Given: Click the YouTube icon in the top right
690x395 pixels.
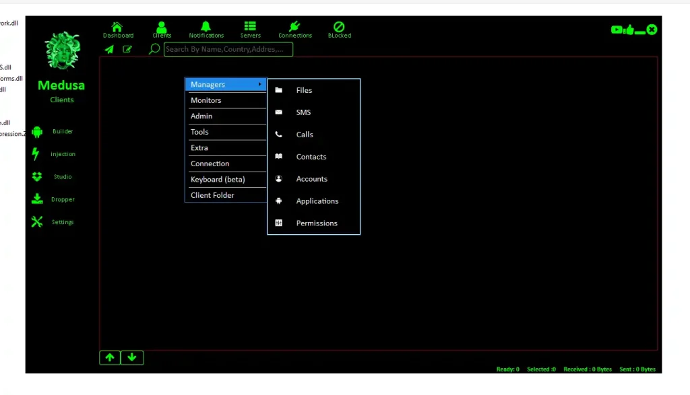Looking at the screenshot, I should point(617,30).
